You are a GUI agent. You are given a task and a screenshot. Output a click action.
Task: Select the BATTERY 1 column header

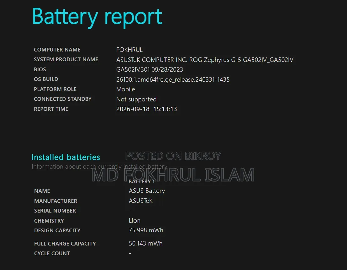142,181
